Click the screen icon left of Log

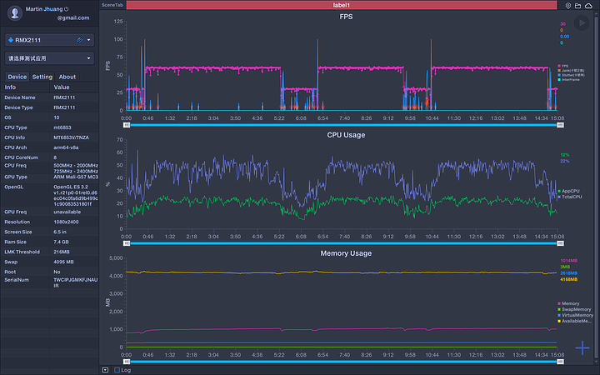pos(105,370)
